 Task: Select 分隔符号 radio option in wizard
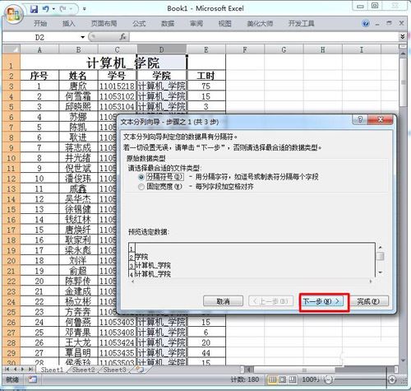pos(141,177)
